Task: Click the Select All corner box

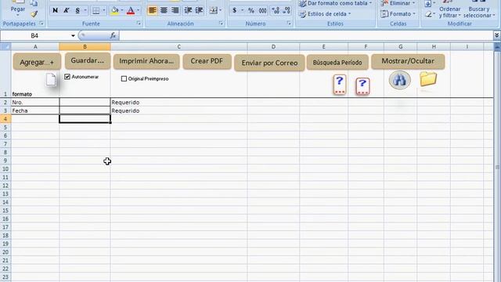Action: [5, 47]
